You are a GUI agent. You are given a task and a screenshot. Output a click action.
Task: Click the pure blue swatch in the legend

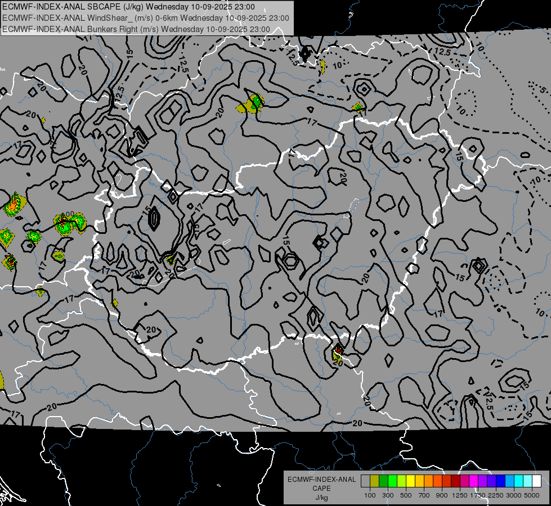[501, 481]
